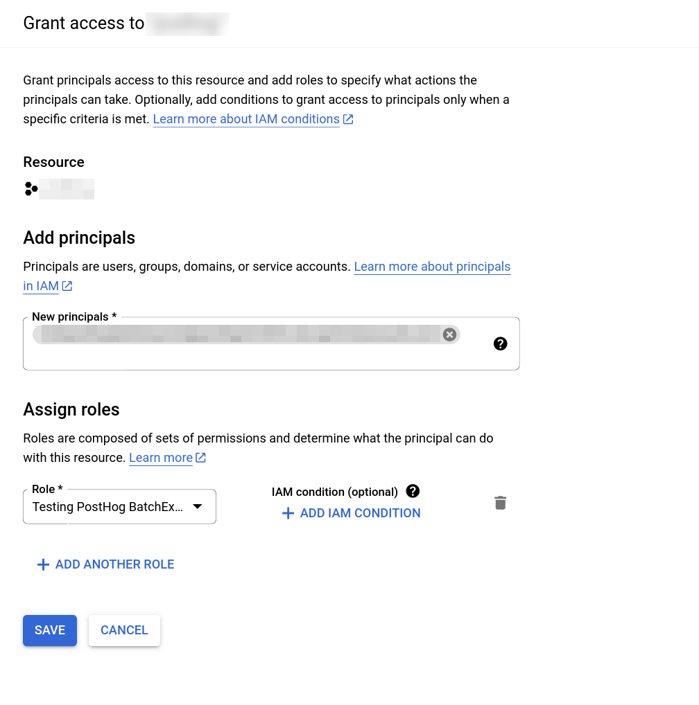The height and width of the screenshot is (705, 699).
Task: Click external link icon beside Assign roles Learn more
Action: point(200,457)
